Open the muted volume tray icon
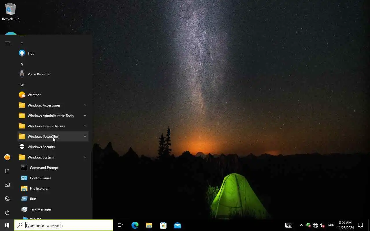This screenshot has width=370, height=231. pyautogui.click(x=322, y=225)
